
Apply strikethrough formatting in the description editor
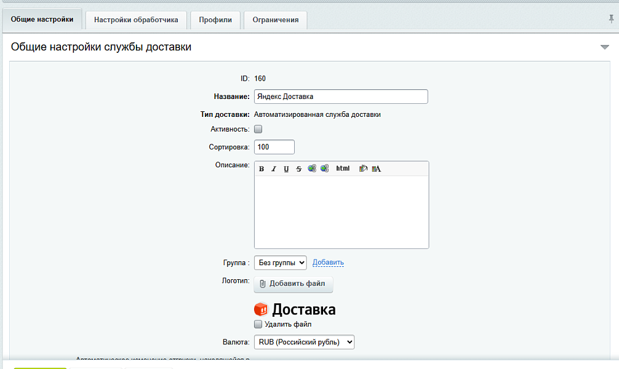pos(298,168)
